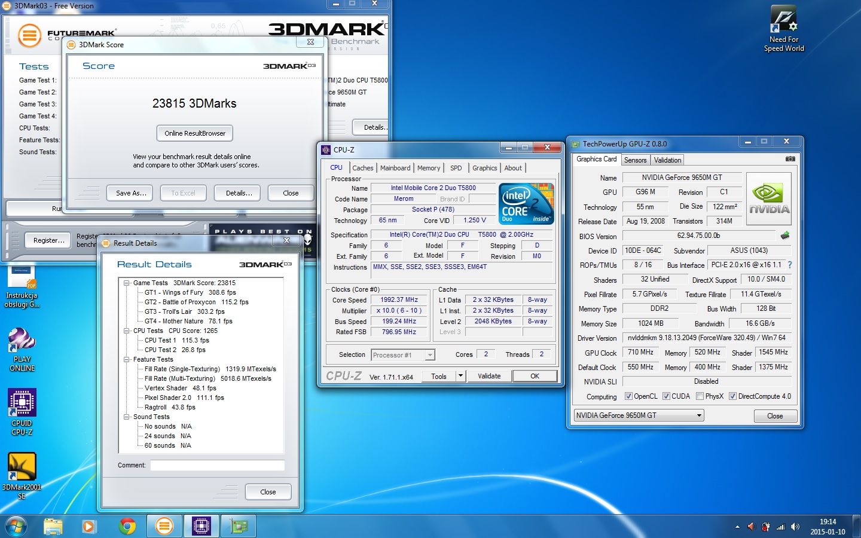Select the Ragtroll 43.8 fps row
861x538 pixels.
click(170, 407)
